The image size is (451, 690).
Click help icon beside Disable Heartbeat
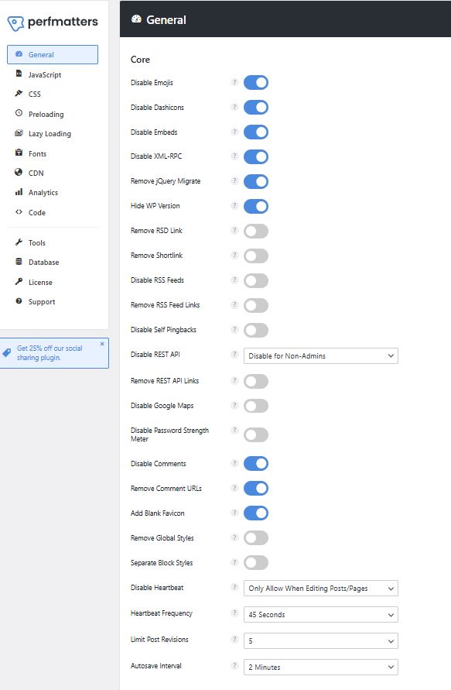coord(234,587)
